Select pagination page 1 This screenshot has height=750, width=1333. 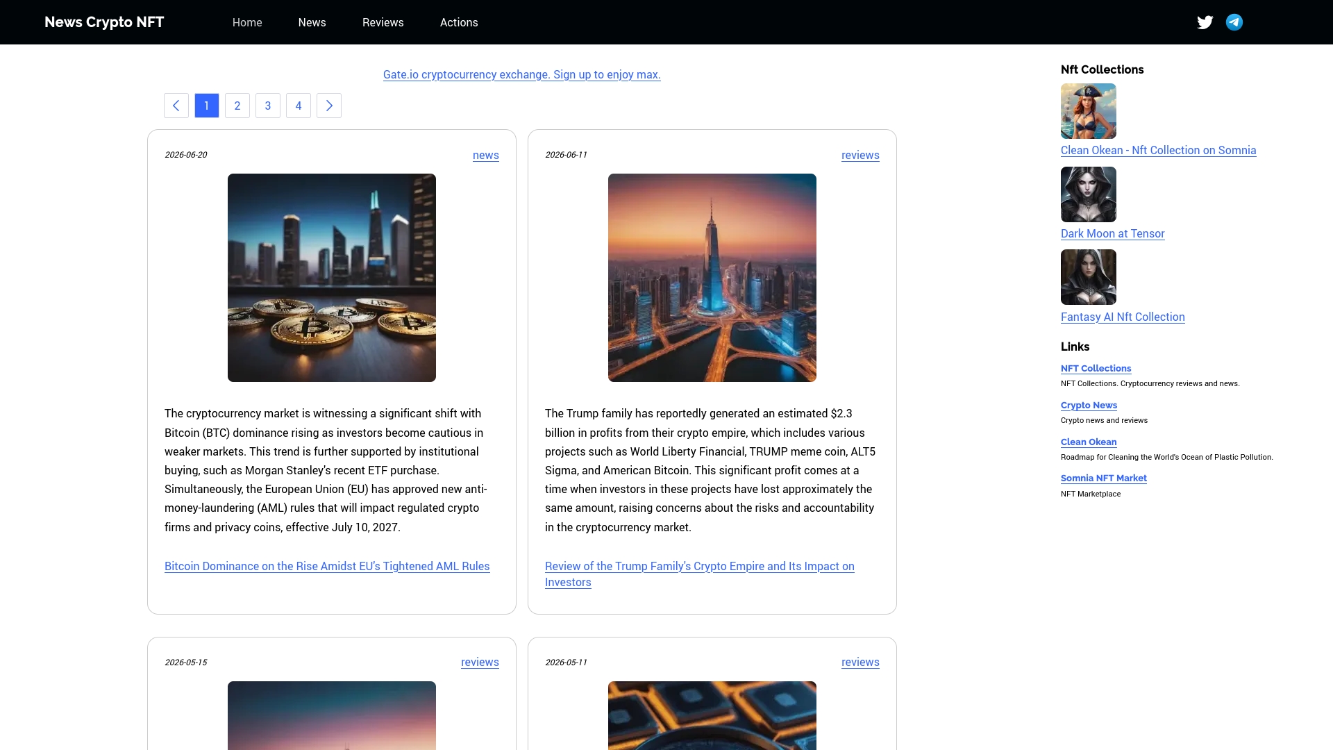pyautogui.click(x=207, y=106)
